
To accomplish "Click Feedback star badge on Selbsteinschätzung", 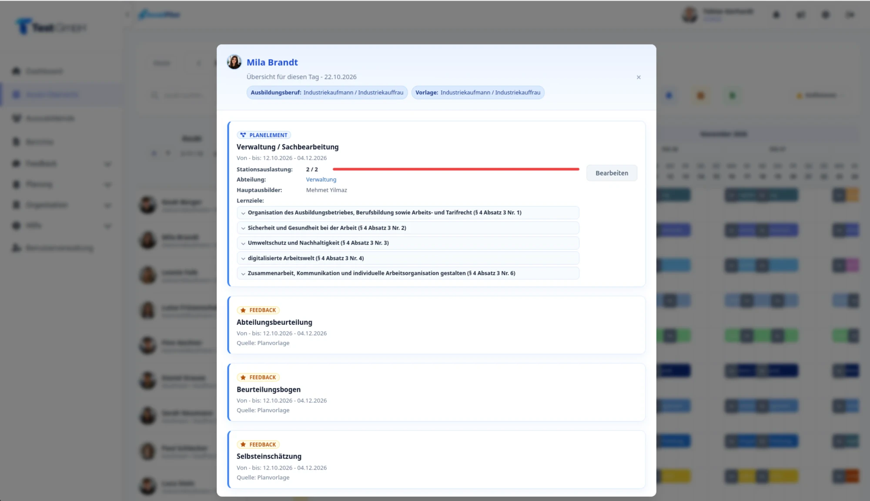I will 258,444.
